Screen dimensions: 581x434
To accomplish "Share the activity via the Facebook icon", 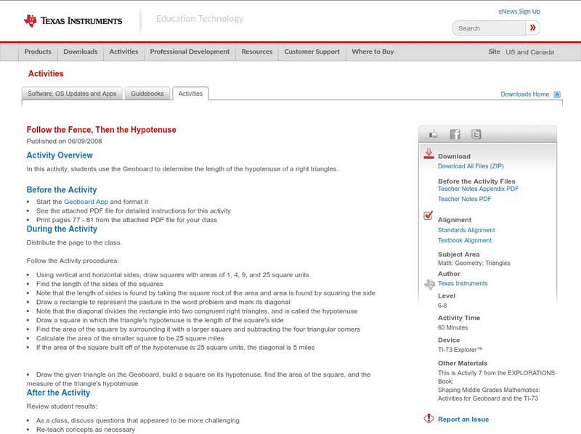I will (455, 134).
